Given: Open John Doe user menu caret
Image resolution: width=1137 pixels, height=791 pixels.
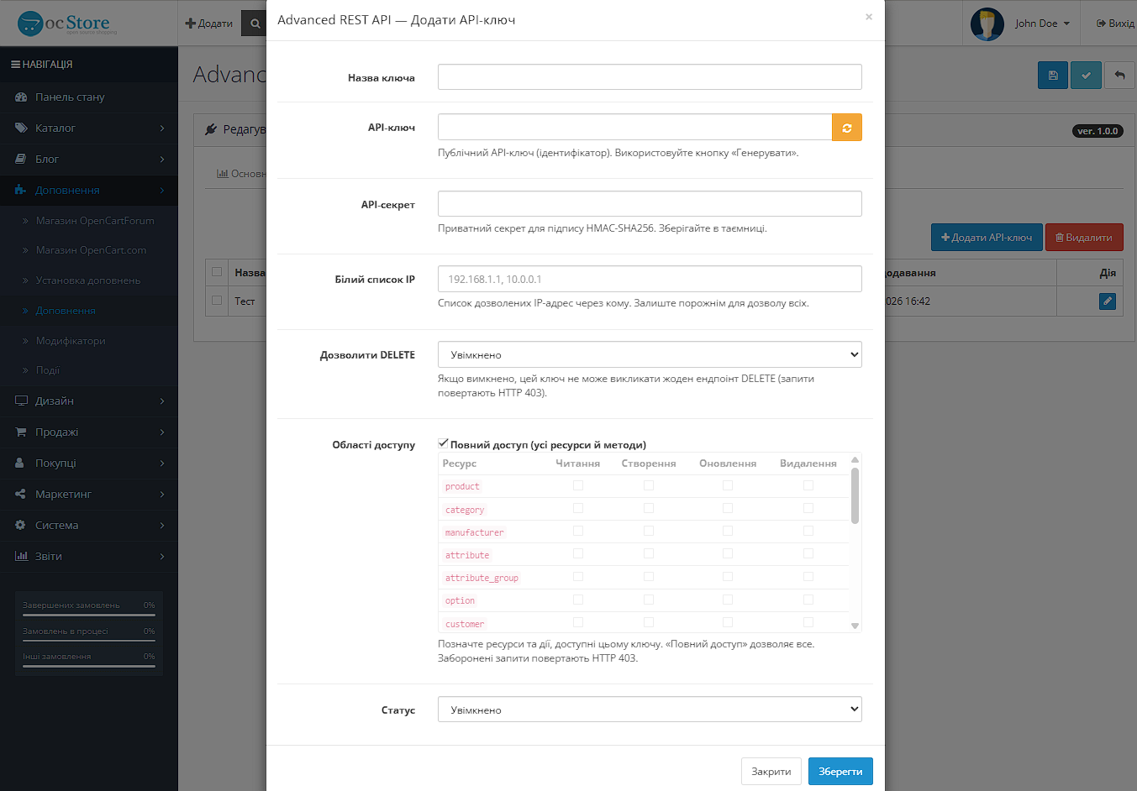Looking at the screenshot, I should [1067, 24].
